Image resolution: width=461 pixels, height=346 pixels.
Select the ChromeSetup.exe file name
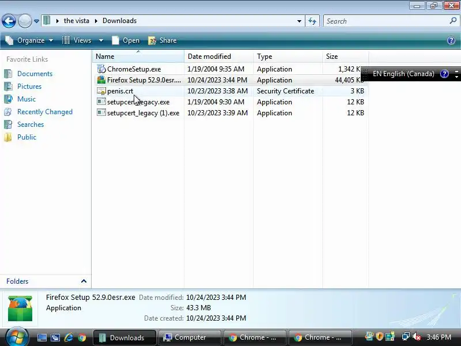[x=134, y=69]
